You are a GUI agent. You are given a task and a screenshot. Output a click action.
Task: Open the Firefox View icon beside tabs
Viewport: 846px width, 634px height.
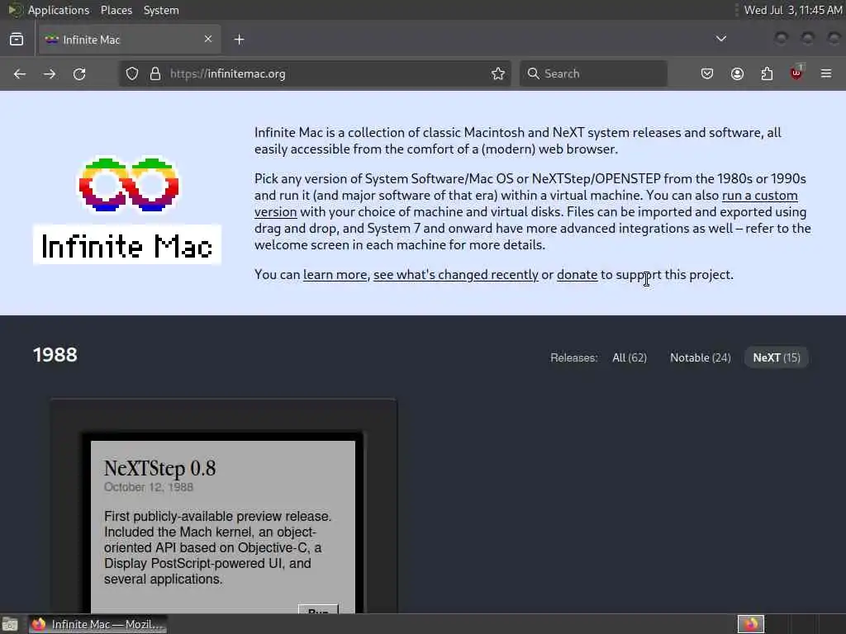(17, 40)
